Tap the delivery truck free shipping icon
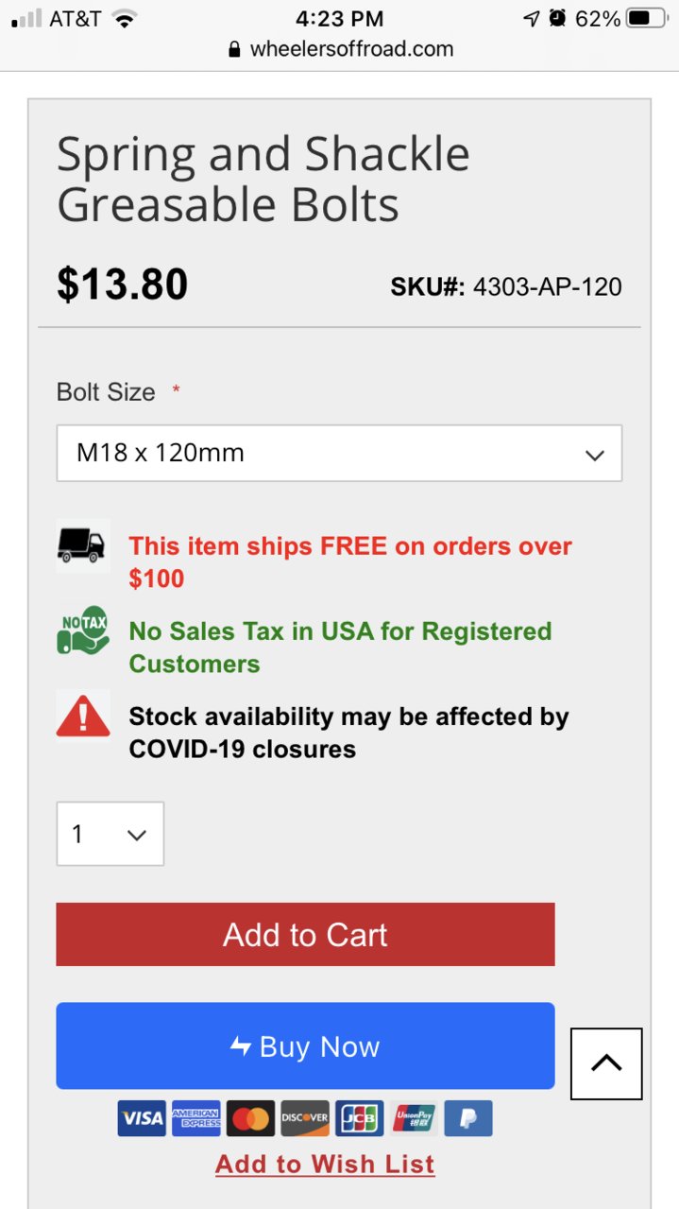 [x=83, y=545]
